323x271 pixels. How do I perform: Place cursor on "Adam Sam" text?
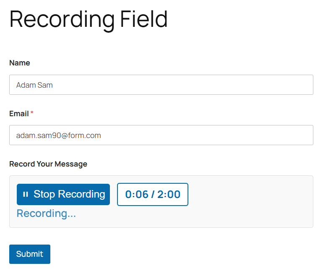(34, 85)
